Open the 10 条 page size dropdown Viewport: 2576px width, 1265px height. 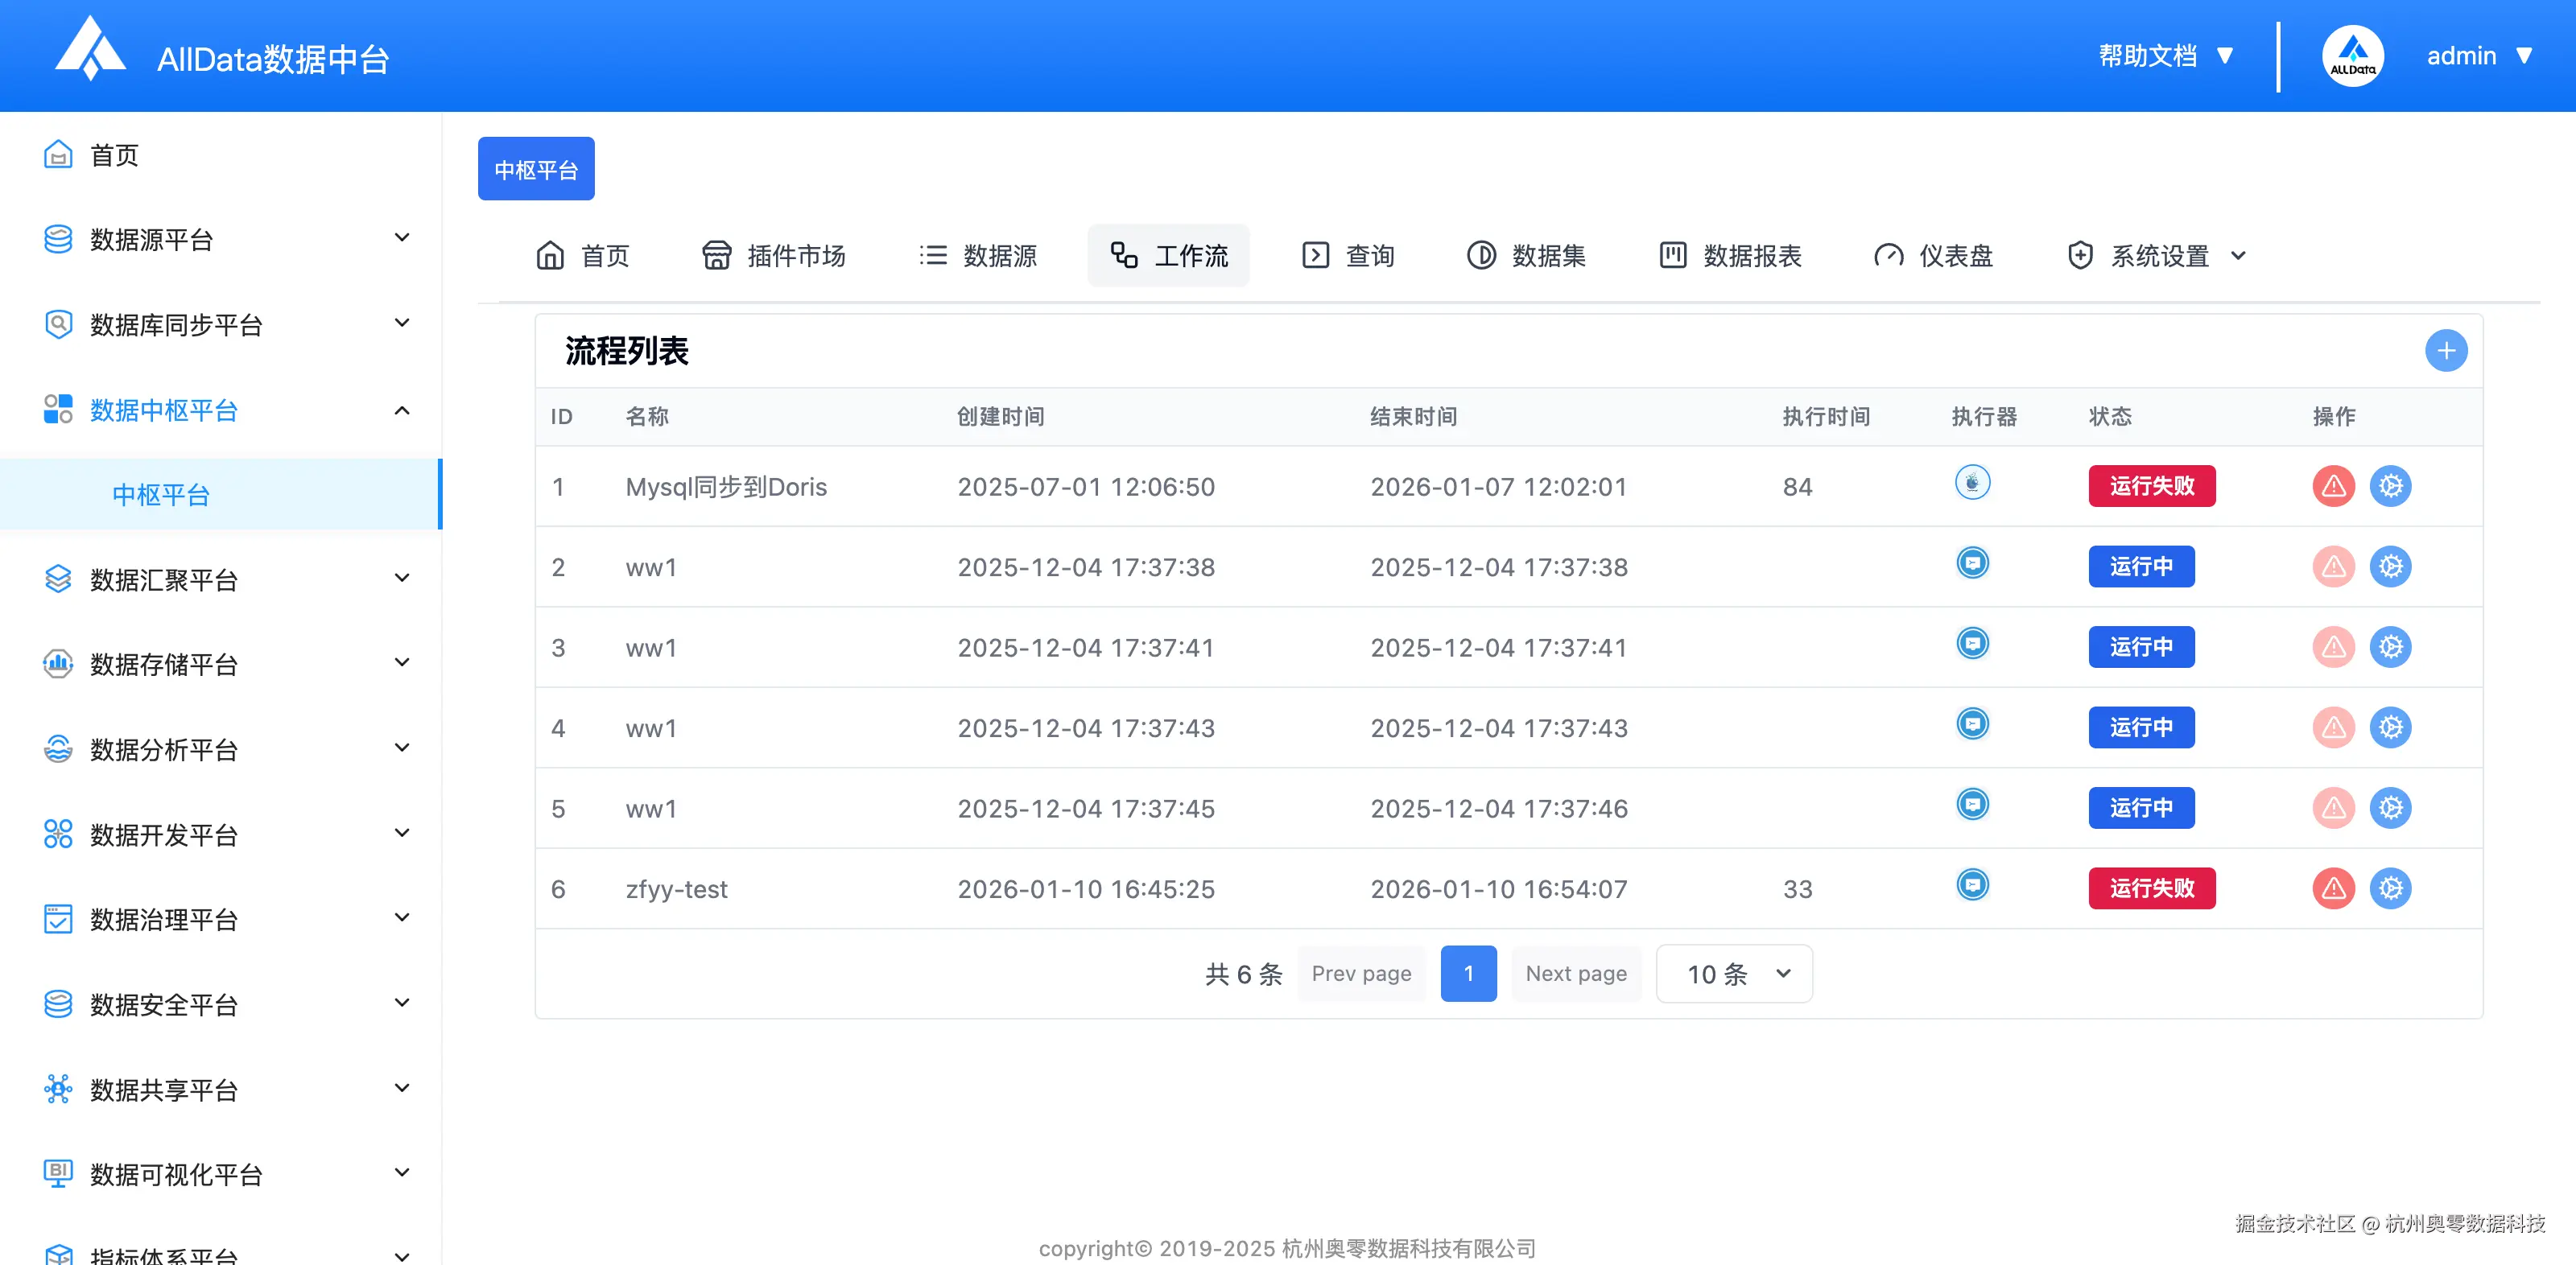[x=1733, y=974]
